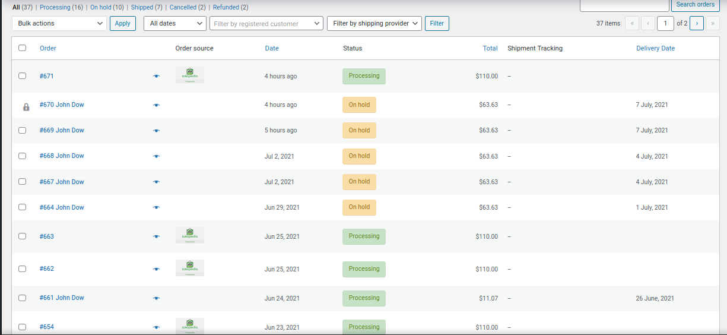Filter to Processing (16) orders

pos(62,7)
